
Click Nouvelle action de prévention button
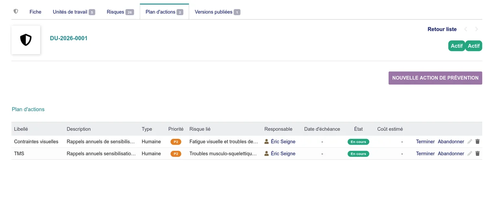click(435, 78)
